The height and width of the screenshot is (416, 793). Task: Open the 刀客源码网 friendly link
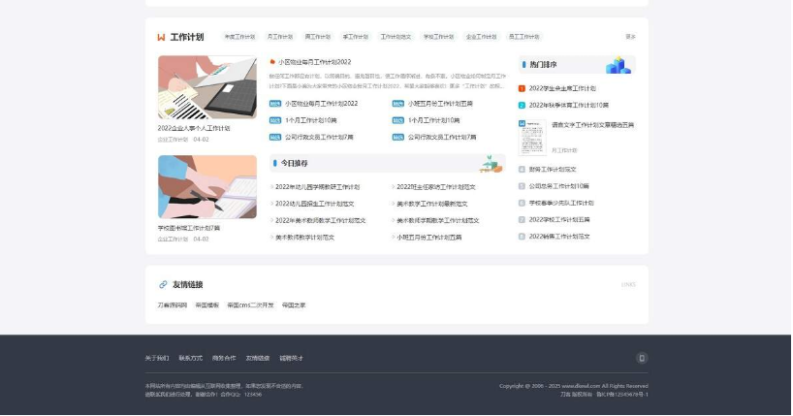[173, 305]
